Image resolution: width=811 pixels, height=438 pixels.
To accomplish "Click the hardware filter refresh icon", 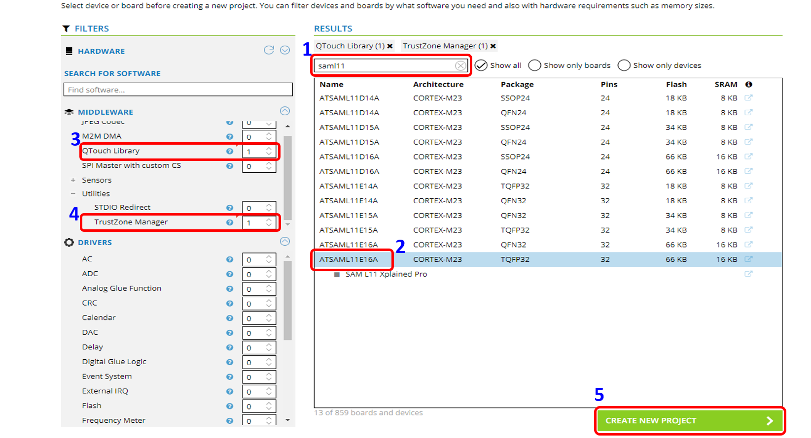I will (x=269, y=50).
